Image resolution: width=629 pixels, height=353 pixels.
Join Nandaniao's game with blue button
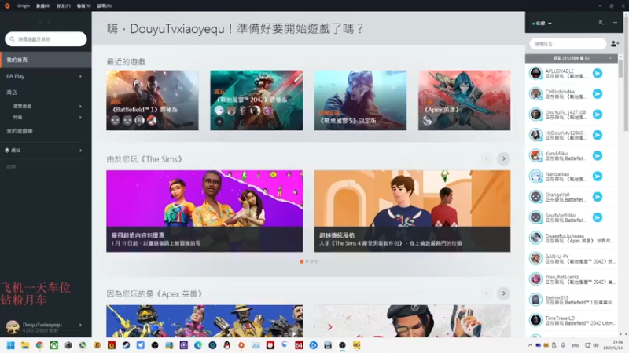click(x=598, y=176)
